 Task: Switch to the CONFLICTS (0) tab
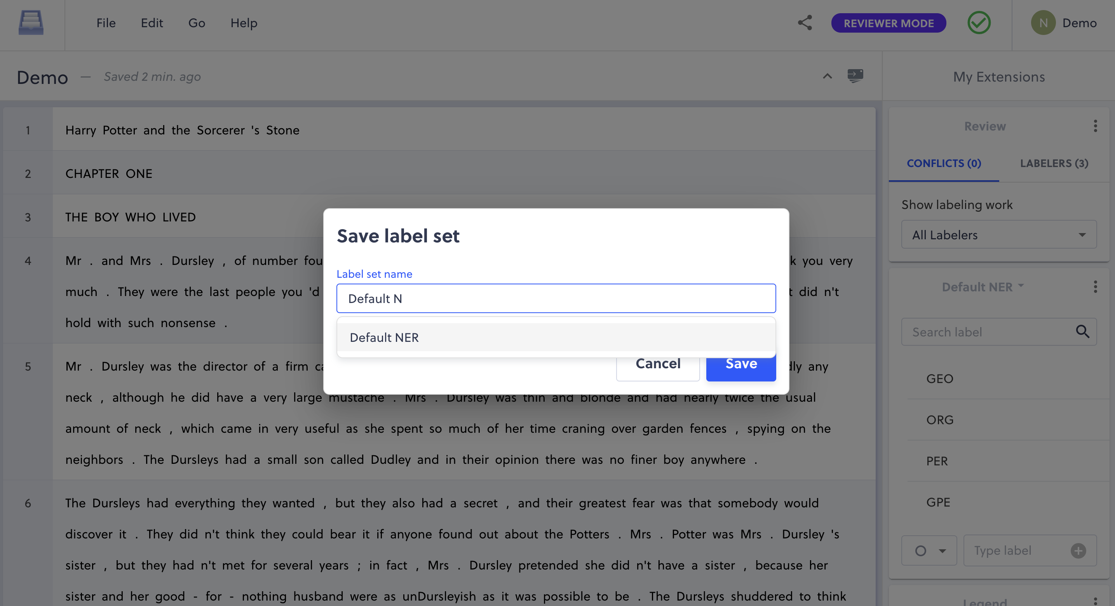(x=944, y=163)
